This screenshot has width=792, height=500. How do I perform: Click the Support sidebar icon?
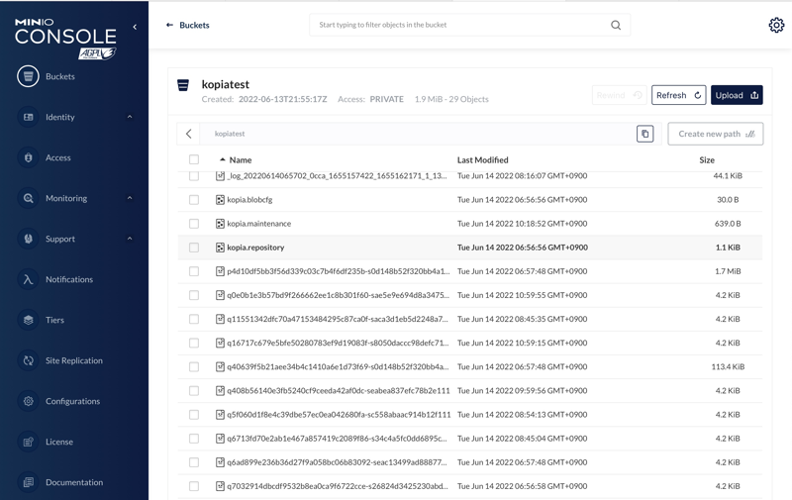28,239
